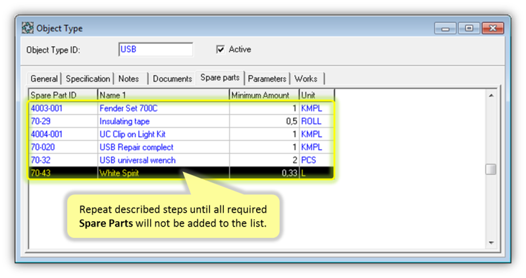Image resolution: width=526 pixels, height=278 pixels.
Task: Click the scroll up arrow of list
Action: [x=491, y=96]
